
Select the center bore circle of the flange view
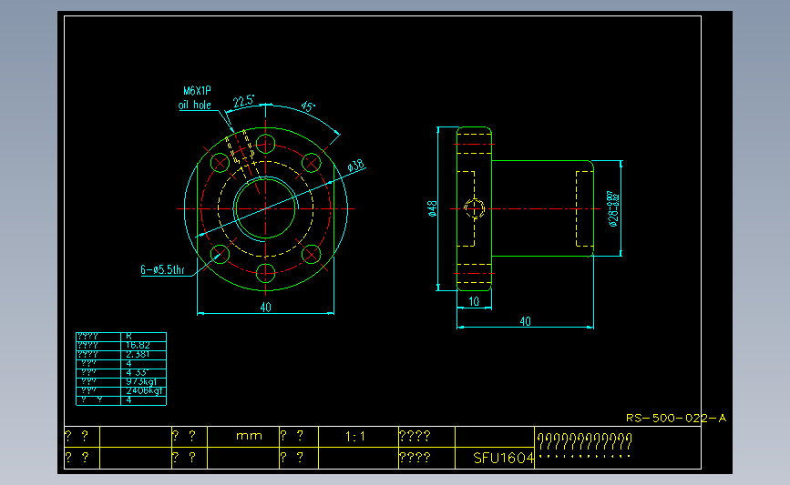(265, 208)
